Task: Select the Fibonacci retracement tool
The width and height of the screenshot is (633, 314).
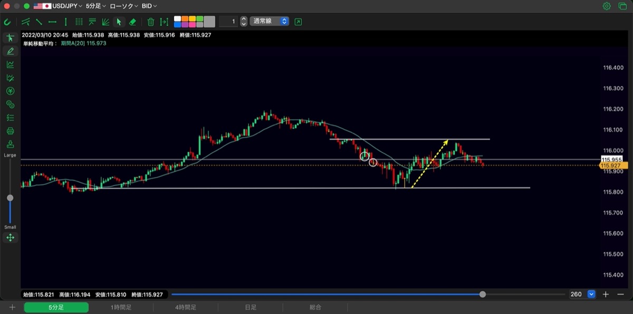Action: [92, 22]
